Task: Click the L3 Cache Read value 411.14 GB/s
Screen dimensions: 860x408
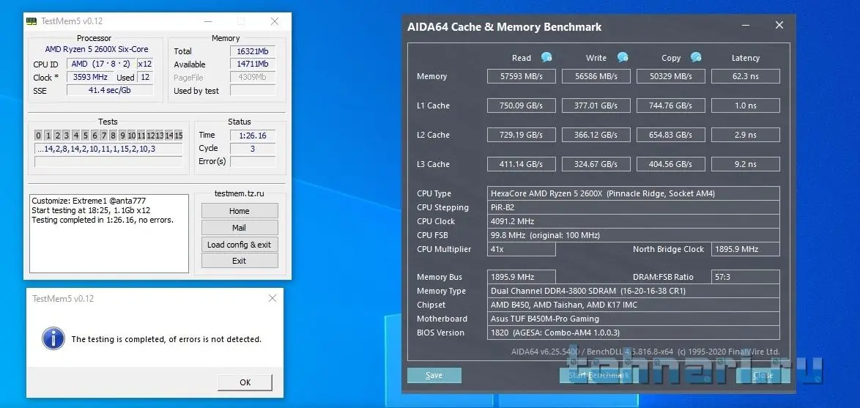Action: coord(521,164)
